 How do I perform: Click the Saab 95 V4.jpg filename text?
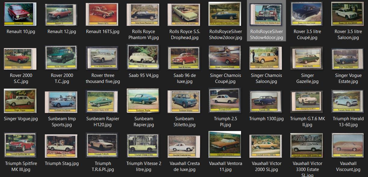click(x=143, y=75)
